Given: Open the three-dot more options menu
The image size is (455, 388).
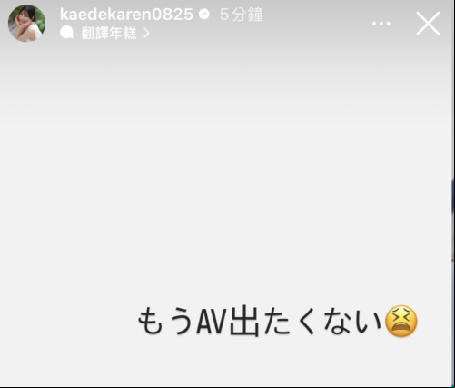Looking at the screenshot, I should [381, 24].
